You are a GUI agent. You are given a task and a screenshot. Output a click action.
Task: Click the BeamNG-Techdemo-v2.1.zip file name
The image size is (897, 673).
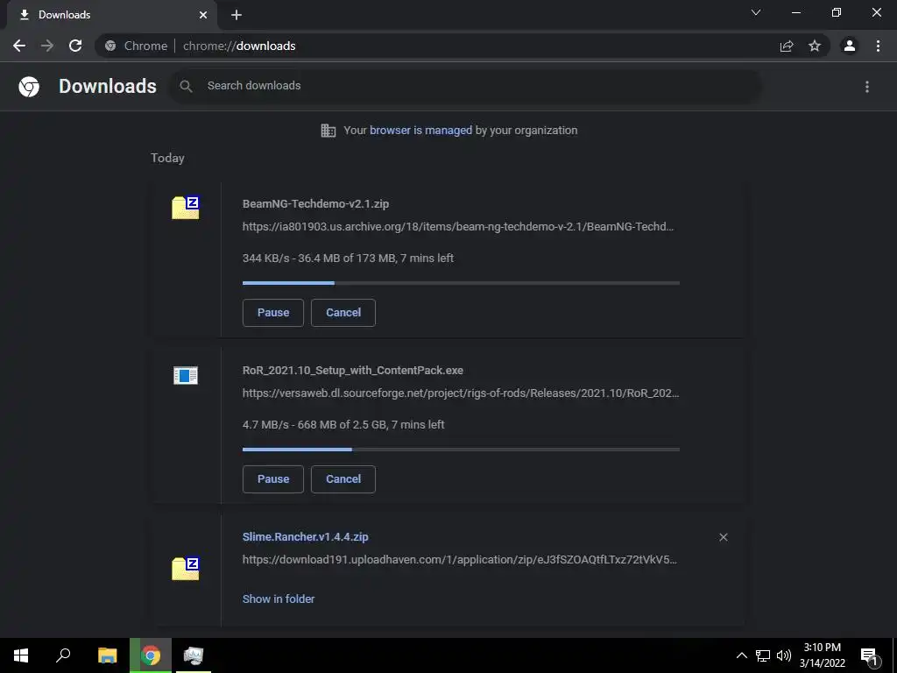(x=315, y=203)
